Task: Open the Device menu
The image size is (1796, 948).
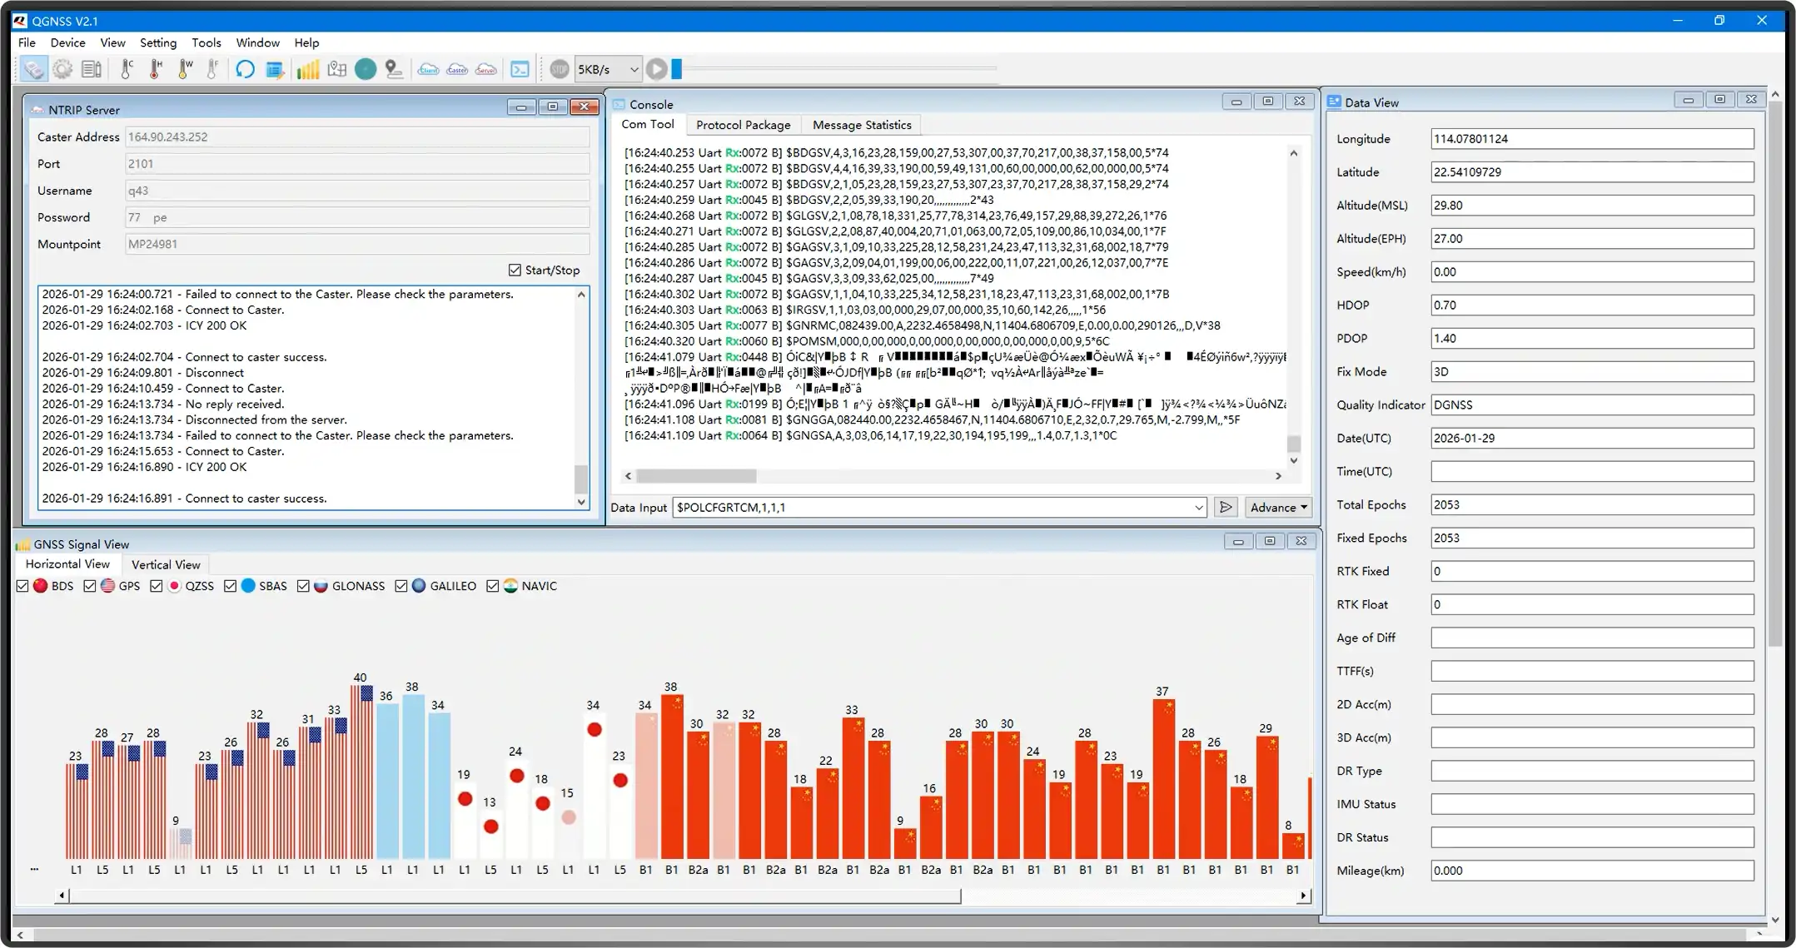Action: point(67,42)
